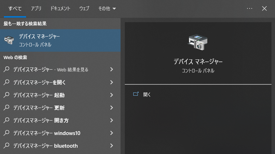Screen dimensions: 275x154
Task: Switch to the すべて tab
Action: (15, 8)
